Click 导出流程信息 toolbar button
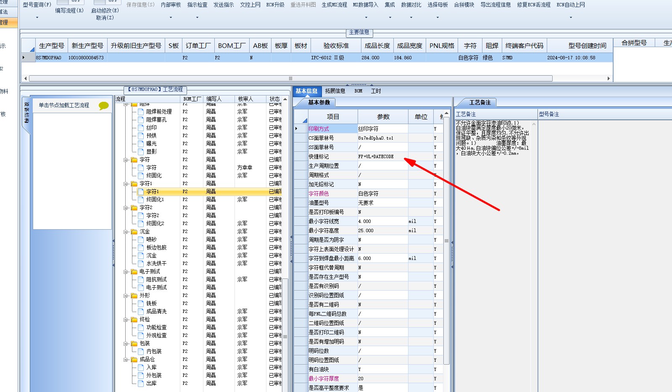The height and width of the screenshot is (392, 672). coord(495,5)
